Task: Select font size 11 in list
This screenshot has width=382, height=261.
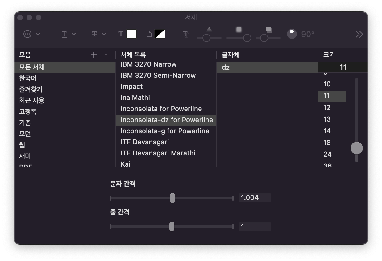Action: [332, 96]
